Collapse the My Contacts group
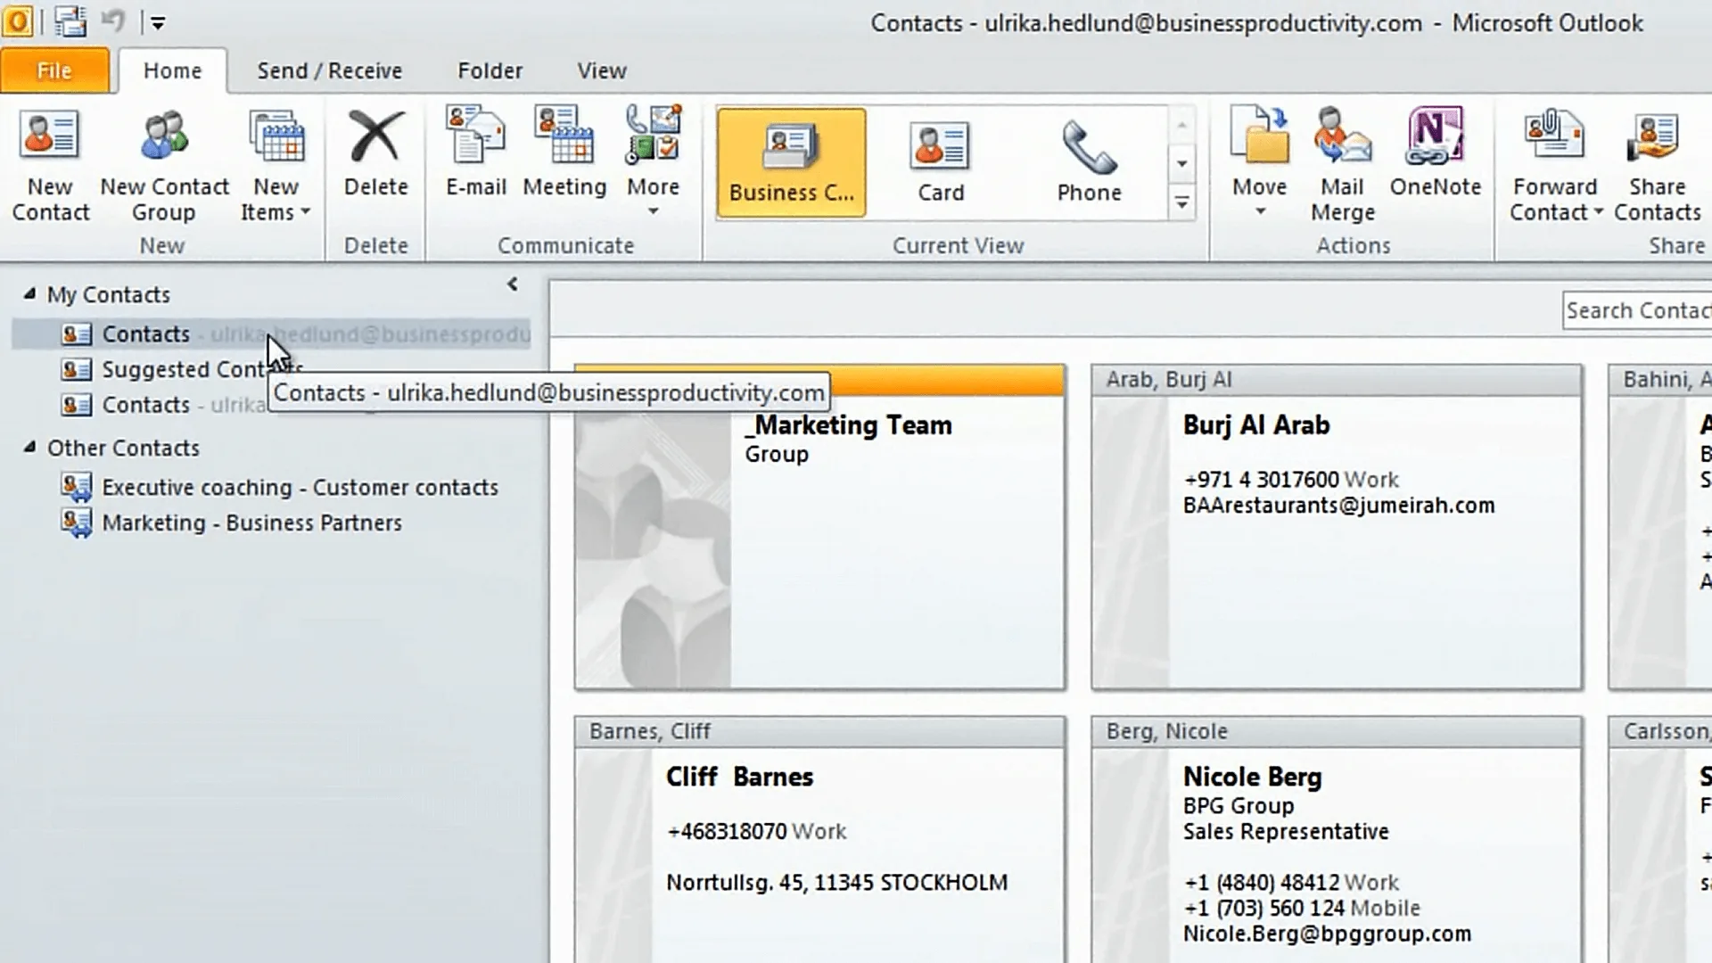Viewport: 1712px width, 963px height. pyautogui.click(x=29, y=293)
